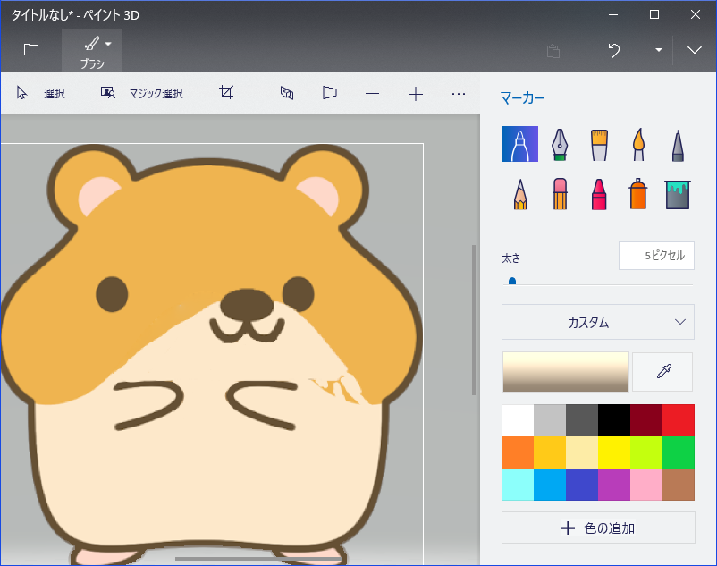717x566 pixels.
Task: Pick the amber gold color swatch
Action: [x=550, y=452]
